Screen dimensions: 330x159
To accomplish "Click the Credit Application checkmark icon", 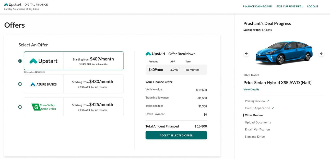I will click(x=273, y=108).
